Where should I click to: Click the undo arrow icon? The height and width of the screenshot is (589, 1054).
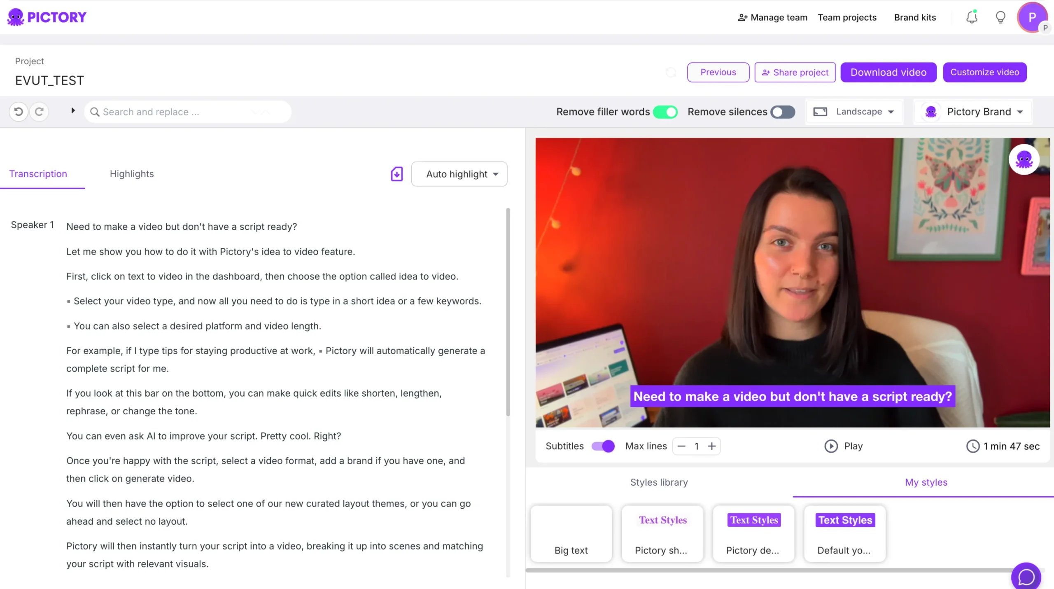(18, 111)
